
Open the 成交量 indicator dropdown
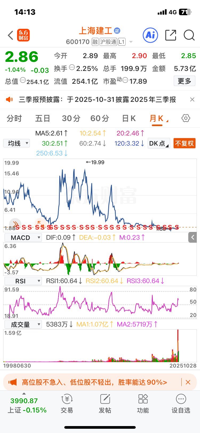23,324
